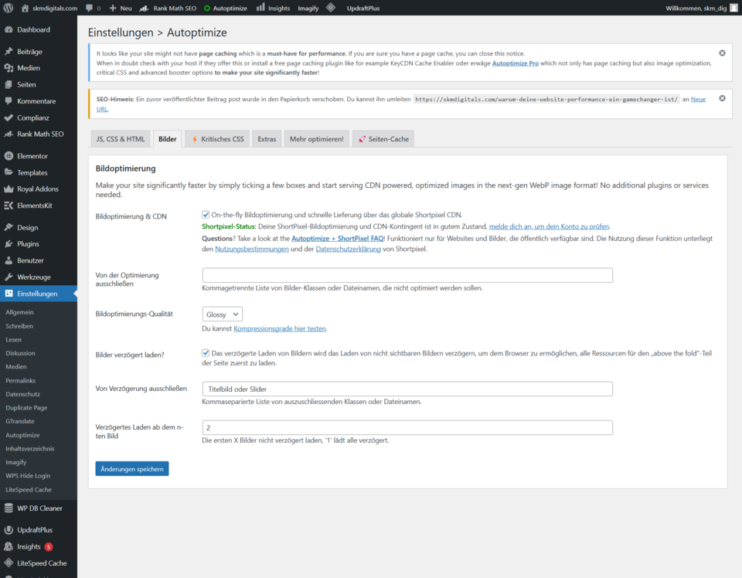The width and height of the screenshot is (742, 578).
Task: Click the Änderungen speichern button
Action: click(132, 468)
